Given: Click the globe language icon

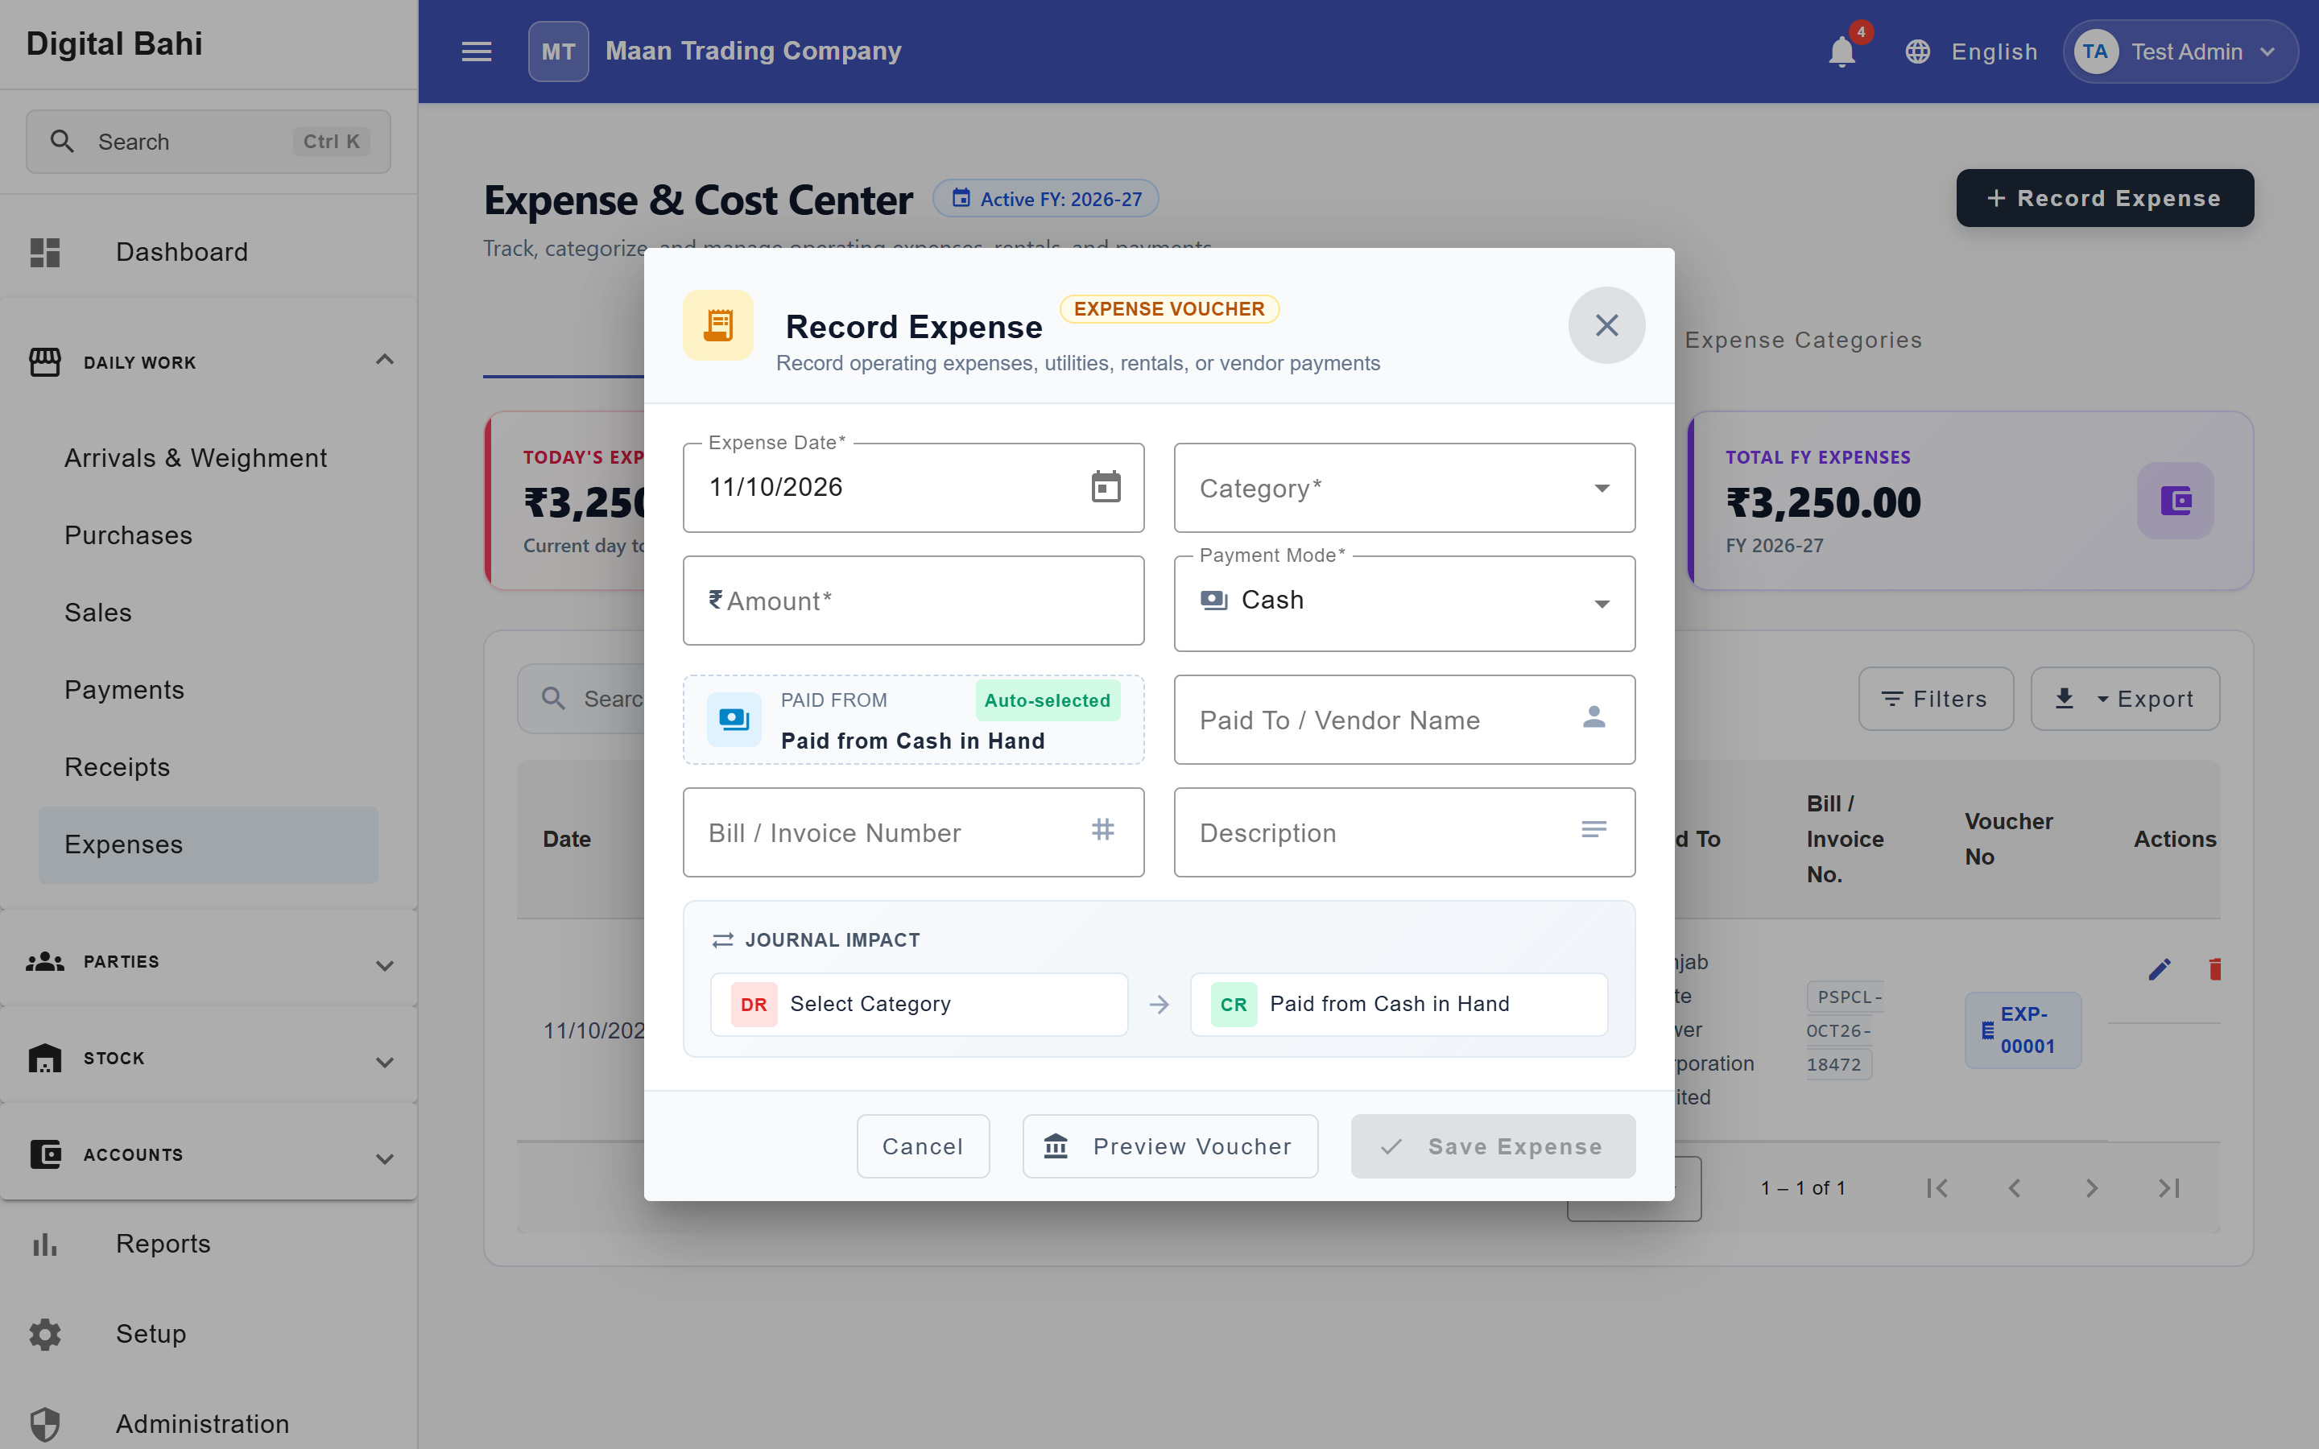Looking at the screenshot, I should click(x=1917, y=52).
